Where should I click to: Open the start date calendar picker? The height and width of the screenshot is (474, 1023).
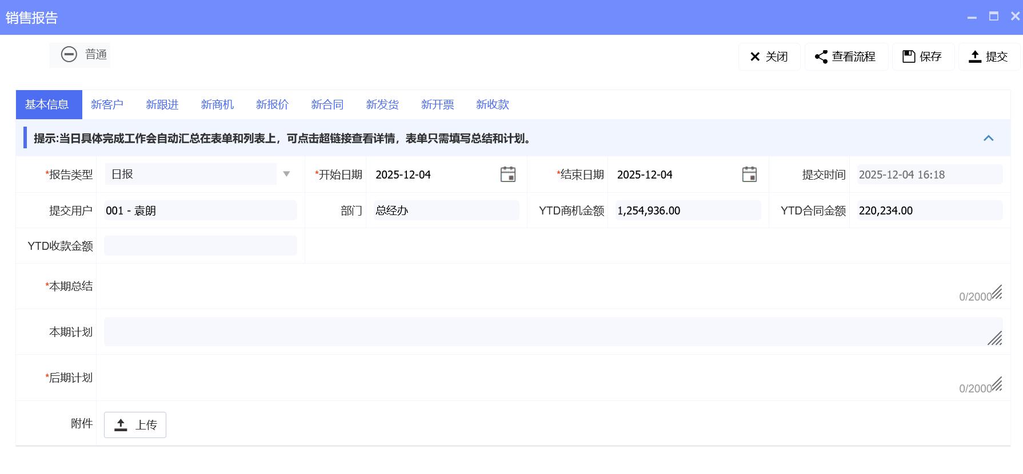click(x=507, y=175)
